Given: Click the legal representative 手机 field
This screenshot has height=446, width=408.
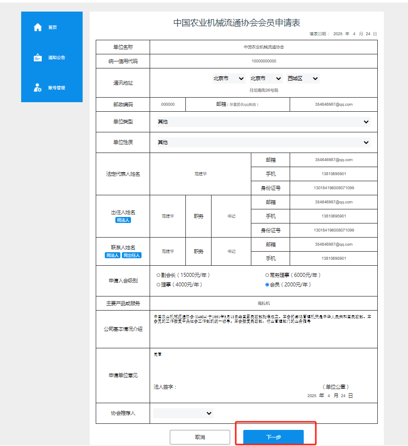Looking at the screenshot, I should click(333, 174).
